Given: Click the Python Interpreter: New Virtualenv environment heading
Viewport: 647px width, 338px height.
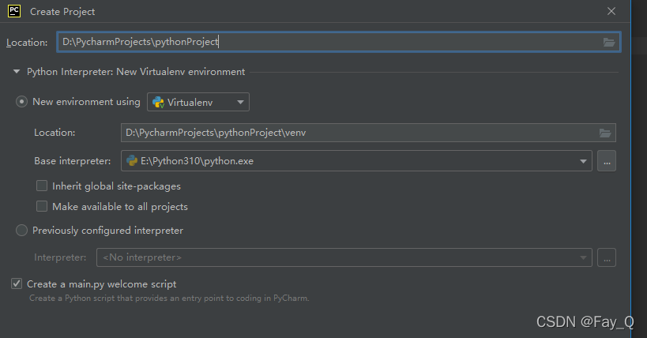Looking at the screenshot, I should [136, 72].
